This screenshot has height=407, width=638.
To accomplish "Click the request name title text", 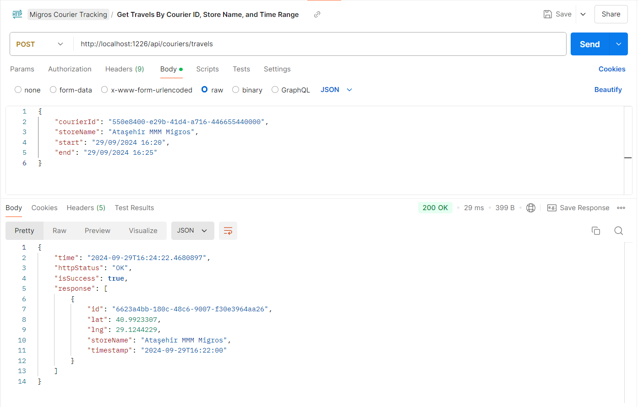I will coord(208,15).
